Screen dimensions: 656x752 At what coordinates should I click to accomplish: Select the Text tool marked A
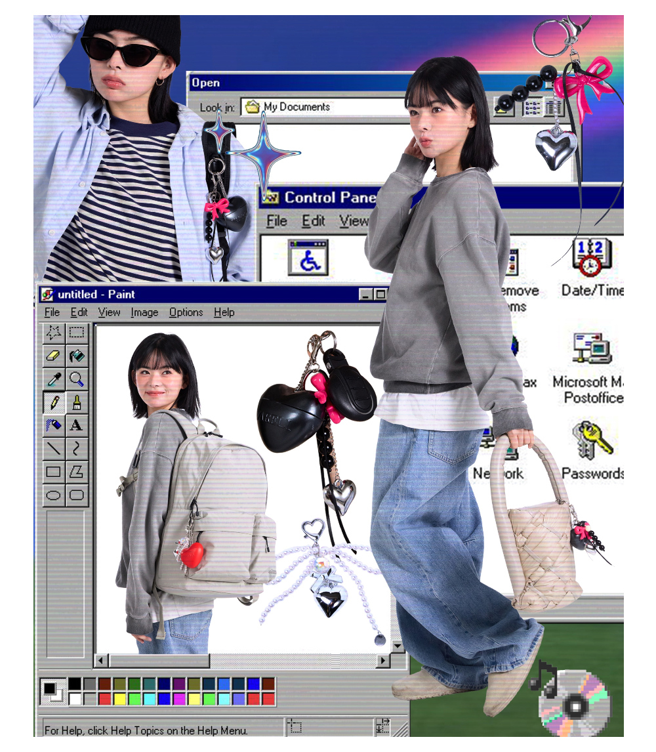[x=77, y=425]
